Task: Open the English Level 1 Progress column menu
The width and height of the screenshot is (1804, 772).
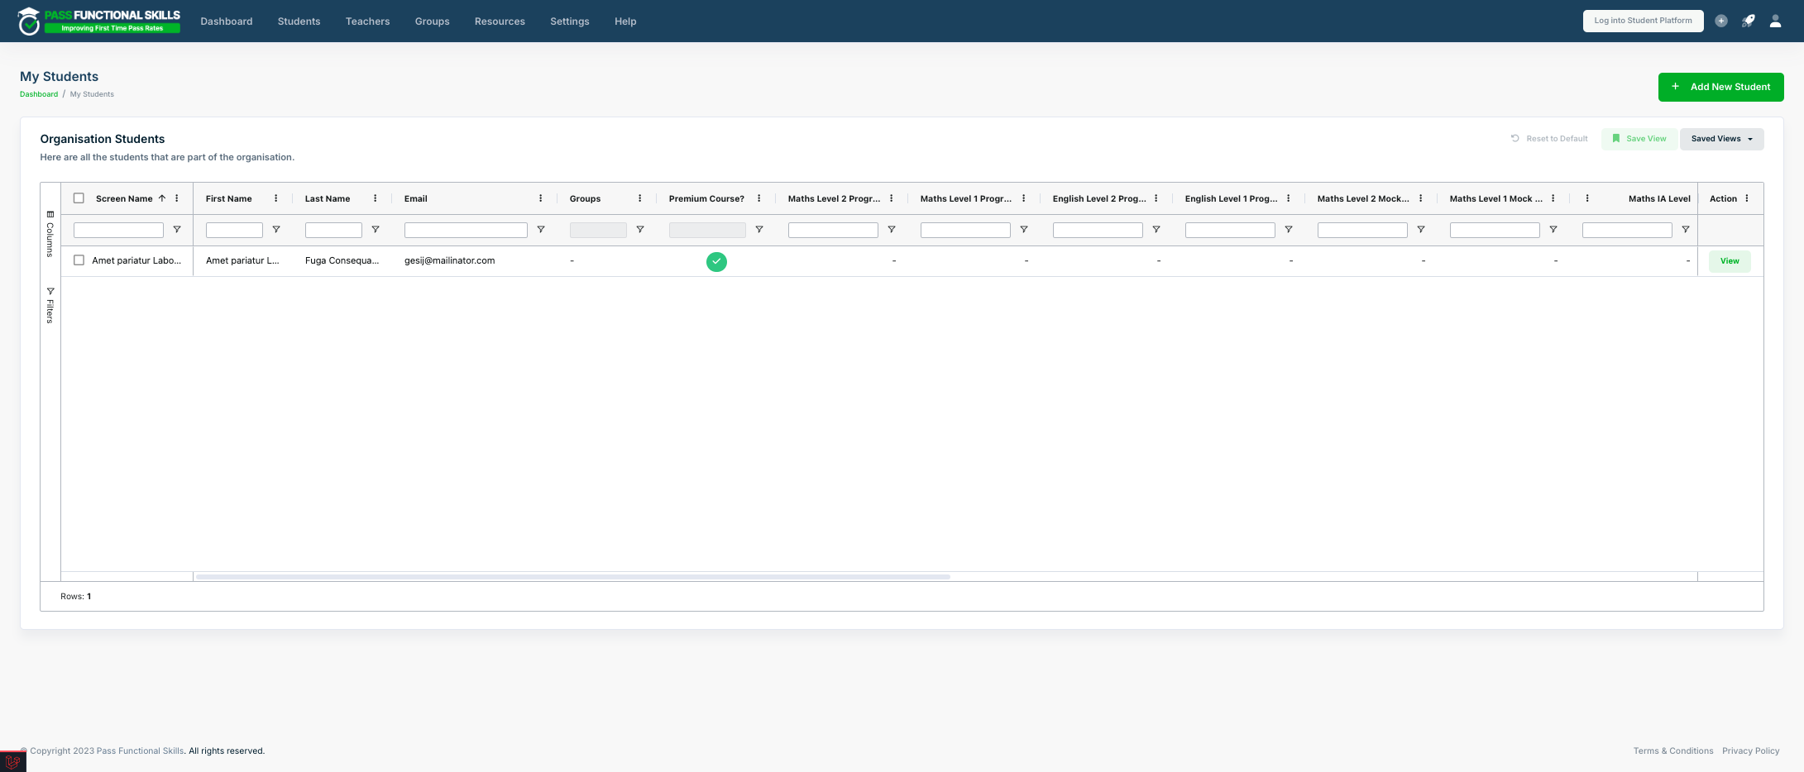Action: 1289,198
